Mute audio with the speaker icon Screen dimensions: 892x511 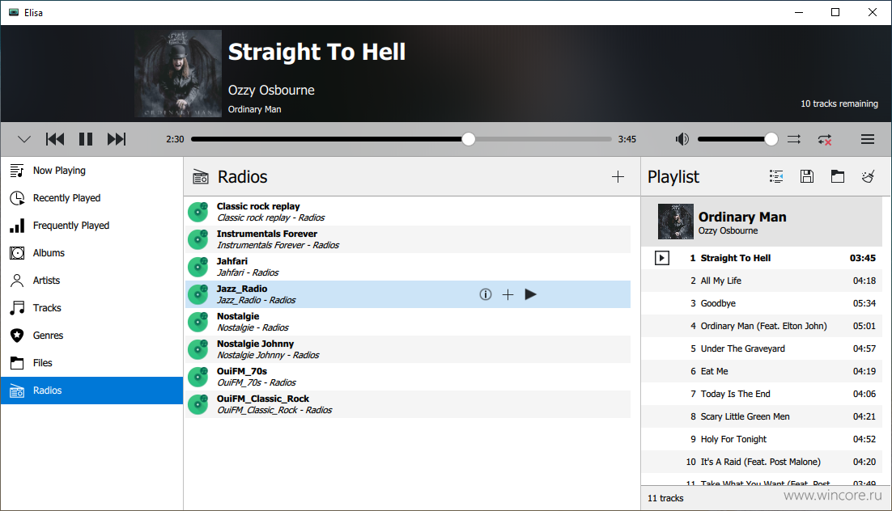tap(682, 139)
